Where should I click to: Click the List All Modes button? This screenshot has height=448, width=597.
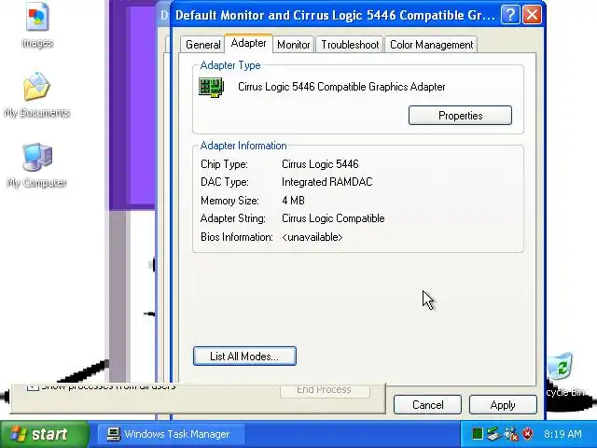[x=244, y=357]
